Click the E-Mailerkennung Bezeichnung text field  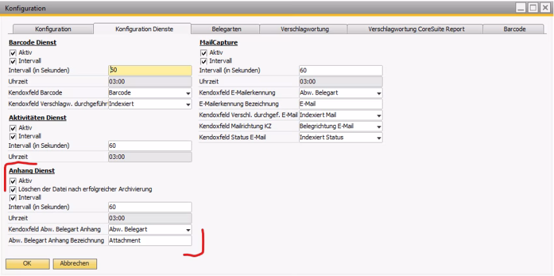[340, 103]
